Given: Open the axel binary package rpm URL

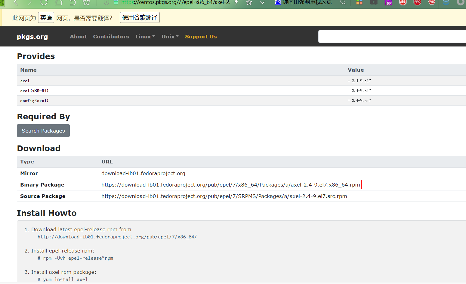Looking at the screenshot, I should (230, 185).
